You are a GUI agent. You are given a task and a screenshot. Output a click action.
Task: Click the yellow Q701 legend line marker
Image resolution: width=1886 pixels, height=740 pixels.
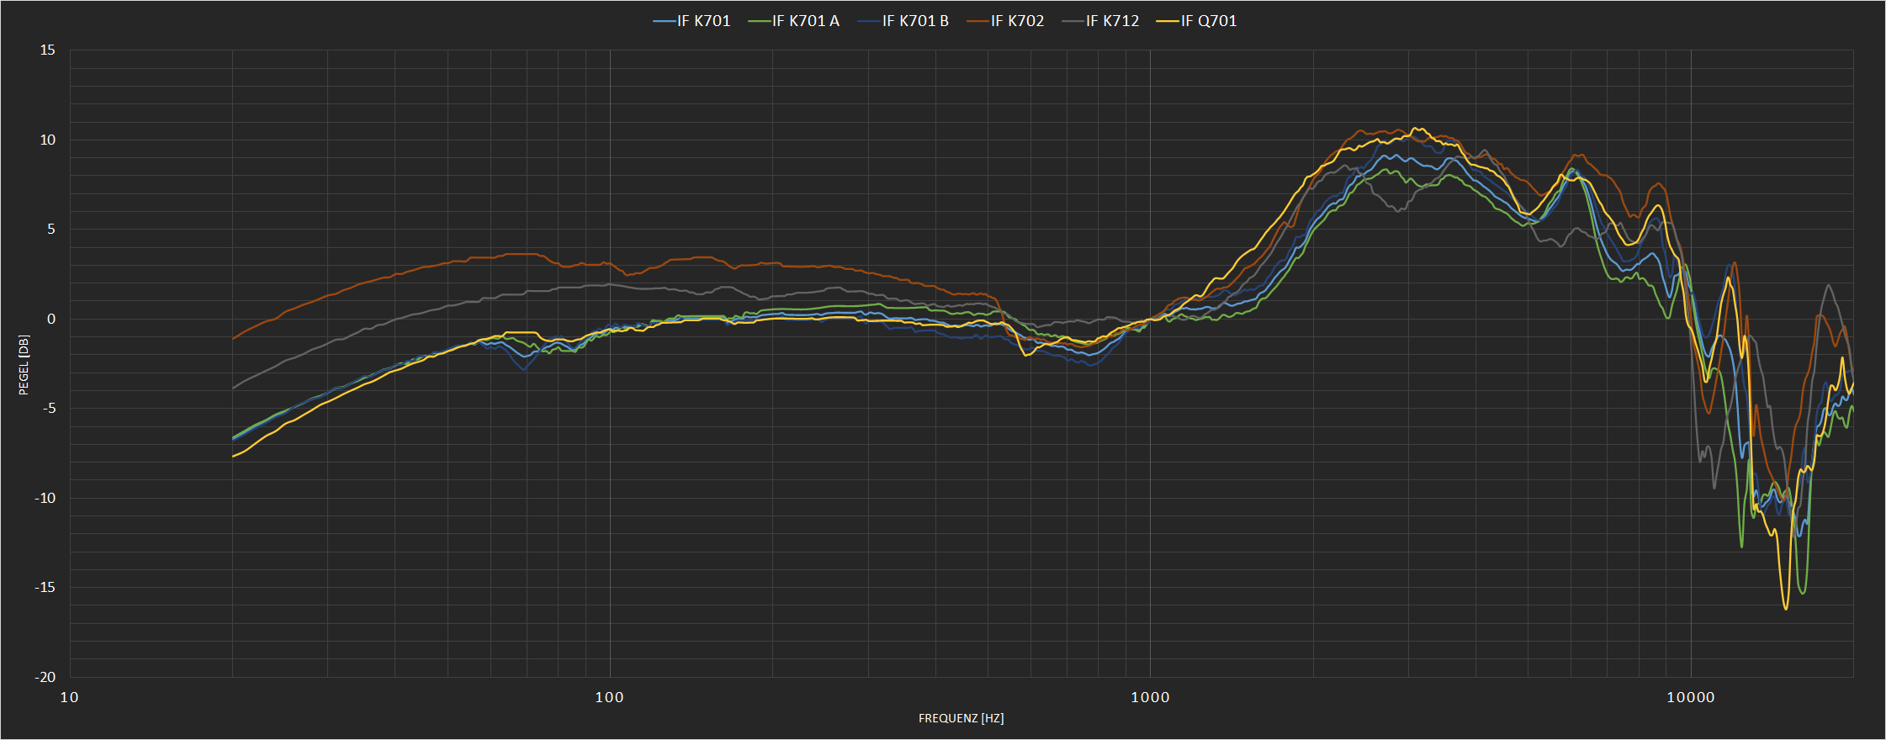click(1168, 21)
